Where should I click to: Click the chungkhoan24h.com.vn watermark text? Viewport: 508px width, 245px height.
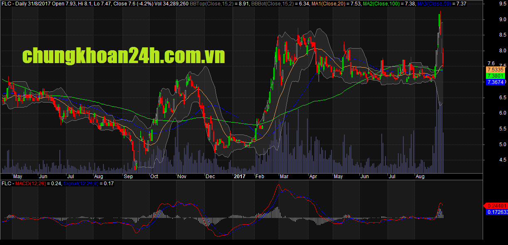coord(123,56)
